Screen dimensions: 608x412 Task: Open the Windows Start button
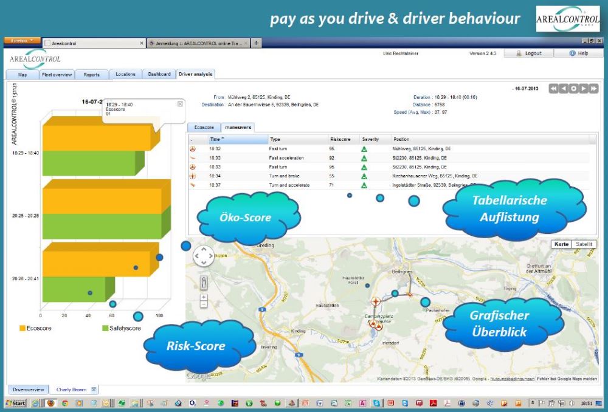tap(16, 402)
